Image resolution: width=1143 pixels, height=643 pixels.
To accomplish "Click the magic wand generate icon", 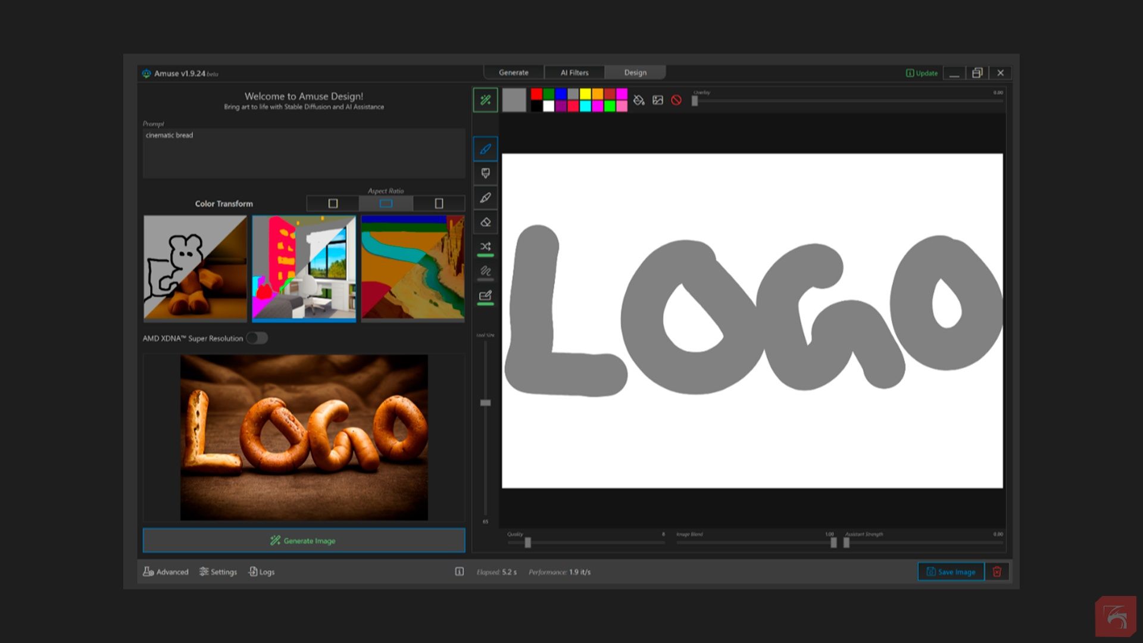I will tap(485, 100).
